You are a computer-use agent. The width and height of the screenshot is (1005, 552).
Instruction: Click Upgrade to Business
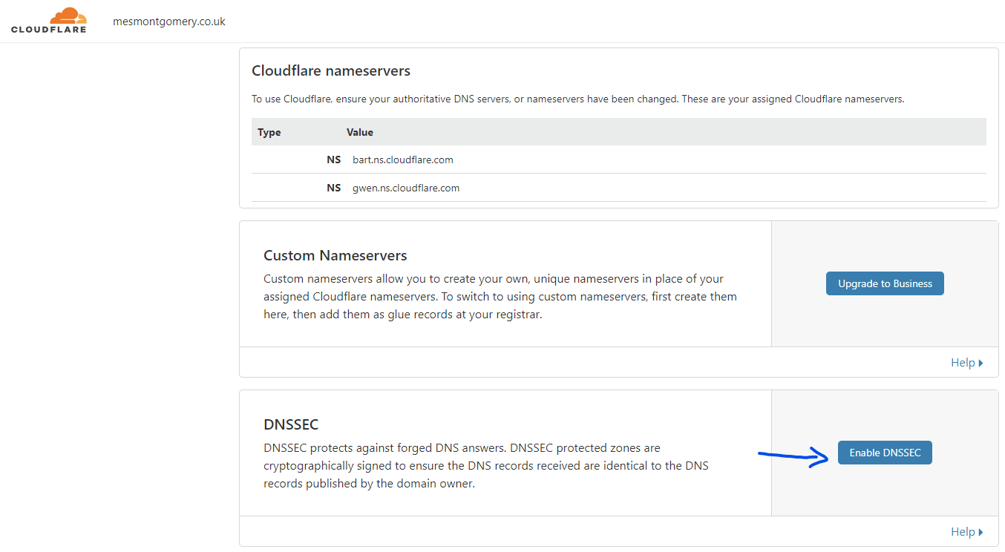point(885,283)
